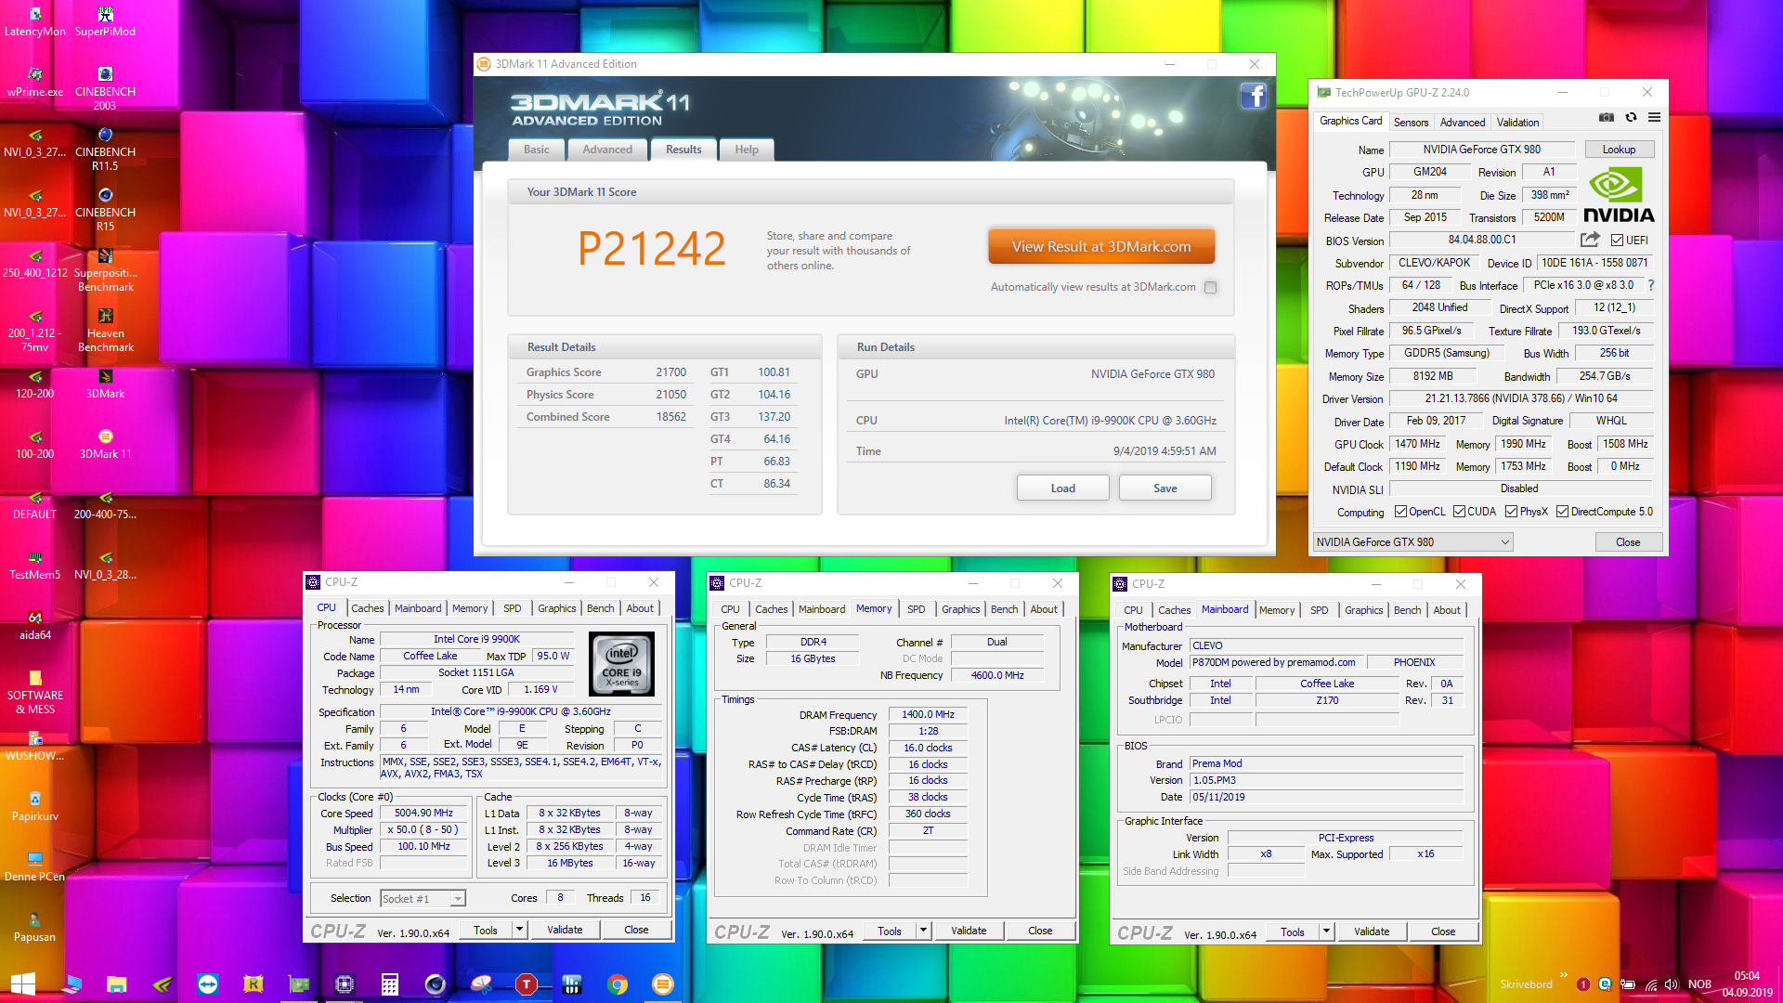Click Close in the CPU-Z Mainboard window
This screenshot has height=1003, width=1783.
[x=1443, y=931]
